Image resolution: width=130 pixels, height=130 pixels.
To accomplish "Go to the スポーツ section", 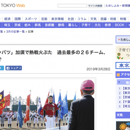I will tap(31, 19).
